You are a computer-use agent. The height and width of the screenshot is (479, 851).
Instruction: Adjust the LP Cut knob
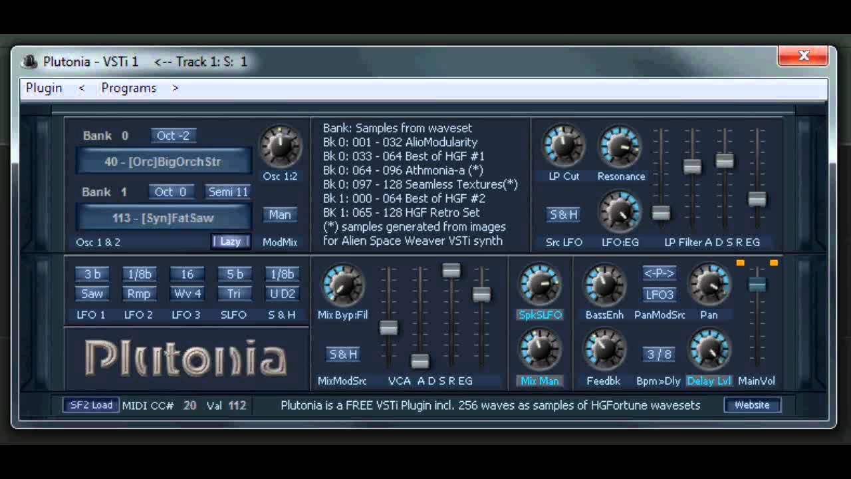(x=564, y=146)
